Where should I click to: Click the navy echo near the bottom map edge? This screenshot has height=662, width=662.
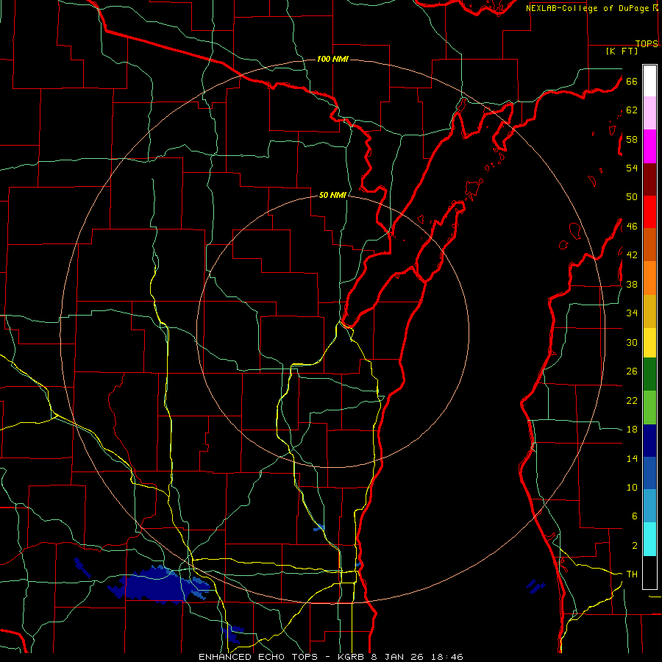coord(232,634)
